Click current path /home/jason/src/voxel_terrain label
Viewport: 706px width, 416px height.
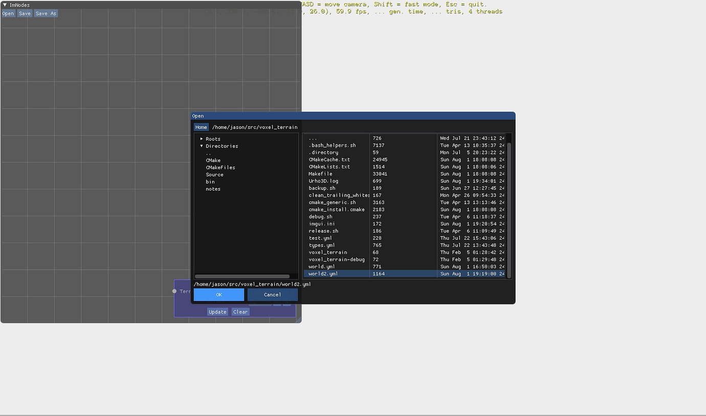click(x=255, y=127)
